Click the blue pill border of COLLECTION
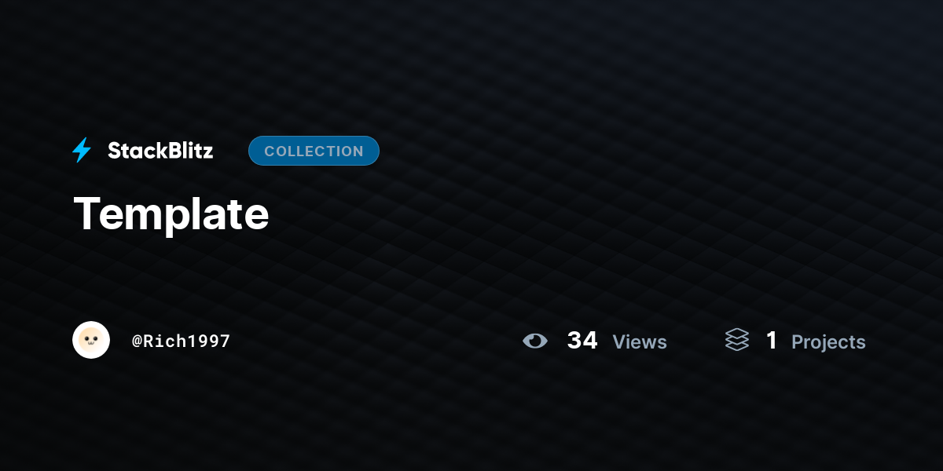The width and height of the screenshot is (943, 471). click(x=314, y=137)
